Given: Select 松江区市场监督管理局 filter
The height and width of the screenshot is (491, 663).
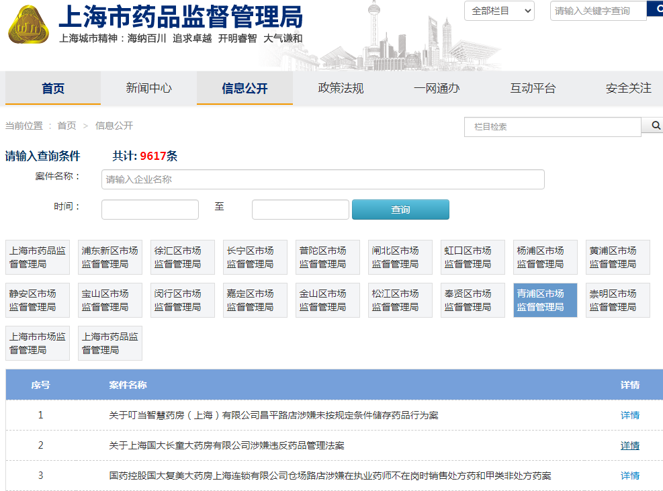Looking at the screenshot, I should (x=400, y=300).
